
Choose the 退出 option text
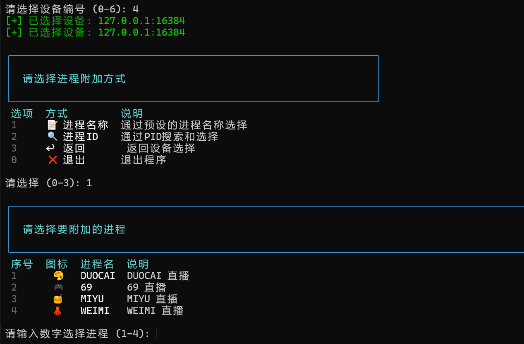[74, 160]
